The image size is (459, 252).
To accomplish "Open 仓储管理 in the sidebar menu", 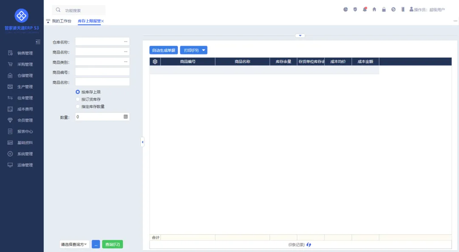I will pyautogui.click(x=25, y=76).
